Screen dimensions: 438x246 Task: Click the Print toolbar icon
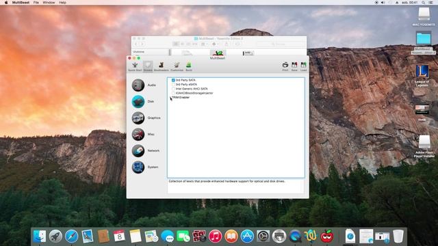[x=285, y=66]
